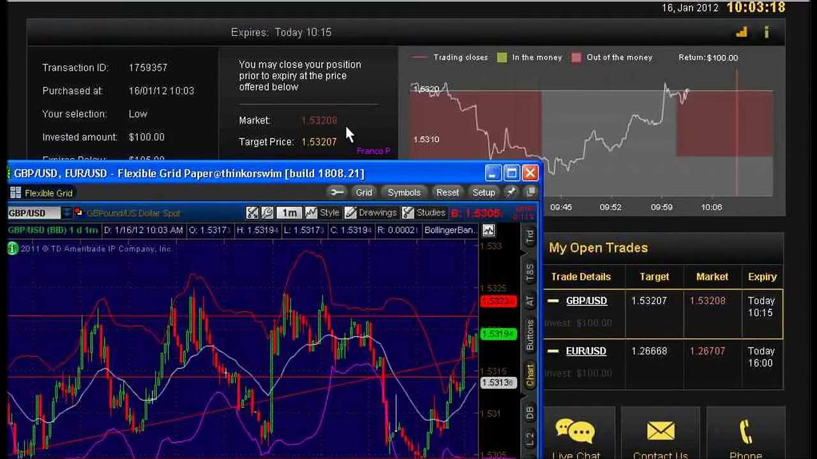Click the Contact Us envelope icon
Viewport: 817px width, 459px height.
click(661, 431)
